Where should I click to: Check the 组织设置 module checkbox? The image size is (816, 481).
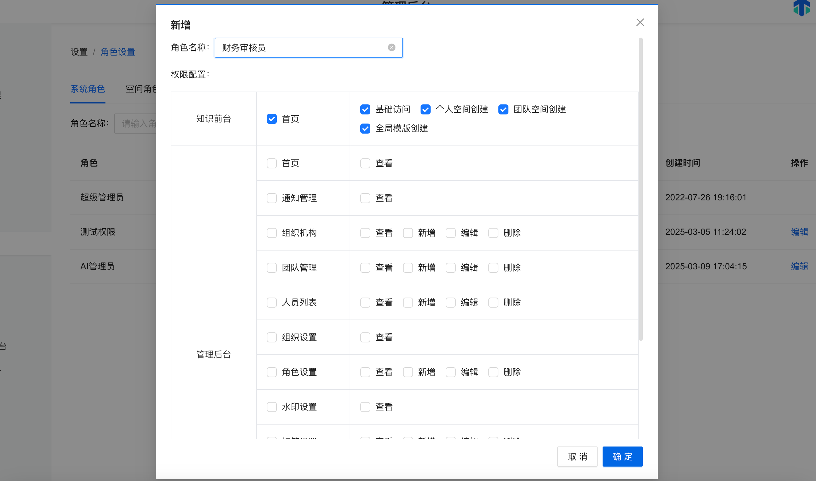pyautogui.click(x=271, y=337)
